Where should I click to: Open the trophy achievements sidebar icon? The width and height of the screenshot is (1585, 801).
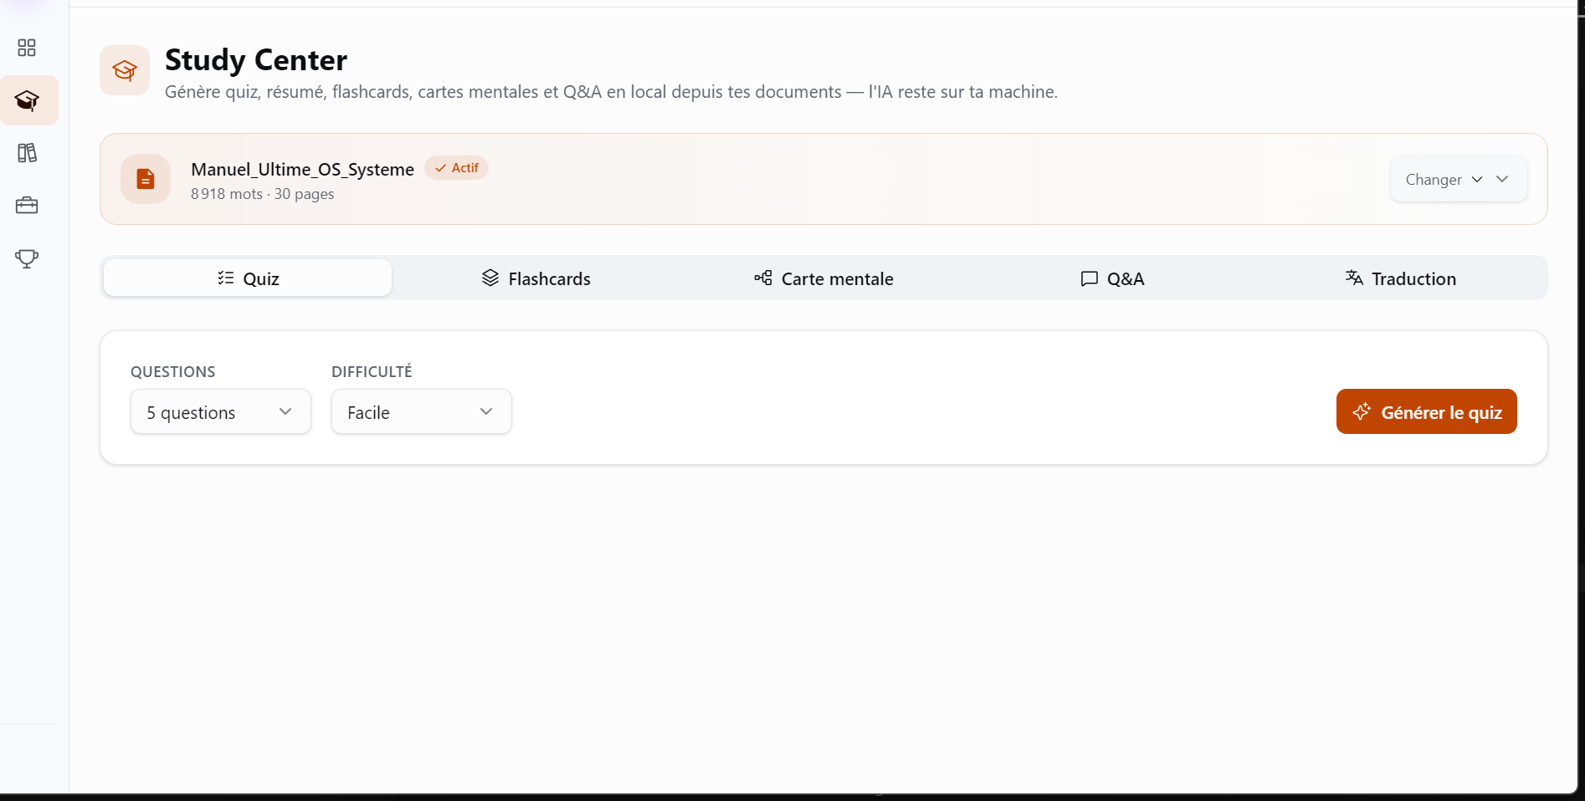(x=27, y=258)
